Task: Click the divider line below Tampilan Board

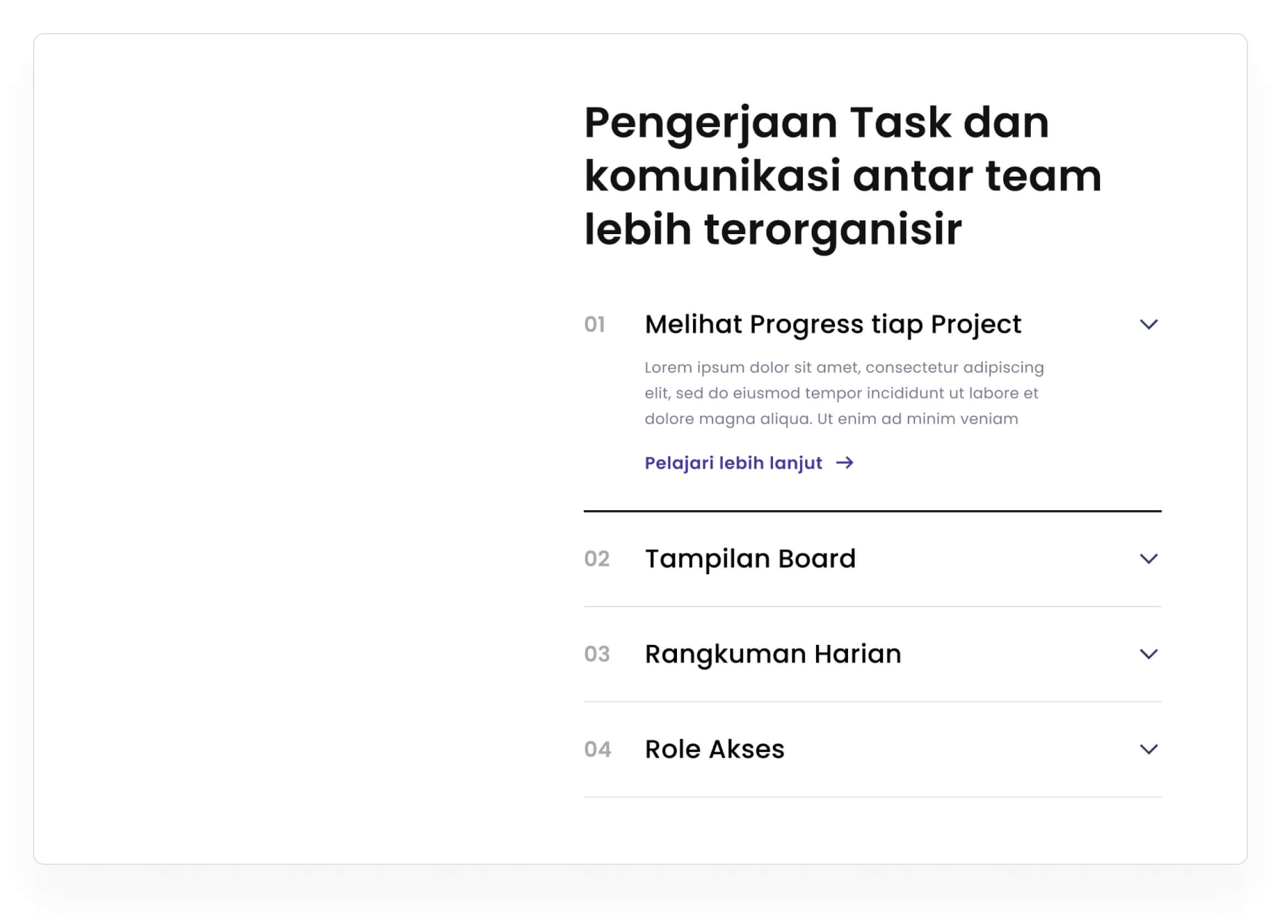Action: [x=872, y=606]
